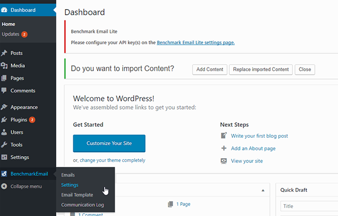Click the Comments bubble icon
338x216 pixels.
coord(4,91)
